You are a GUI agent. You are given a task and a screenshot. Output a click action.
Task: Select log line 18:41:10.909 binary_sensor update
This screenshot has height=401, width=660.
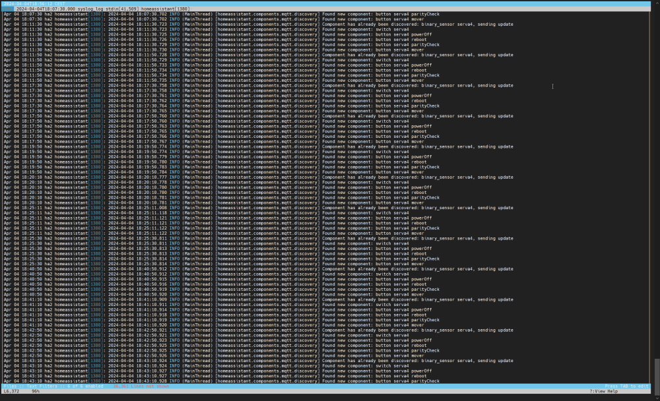(259, 299)
